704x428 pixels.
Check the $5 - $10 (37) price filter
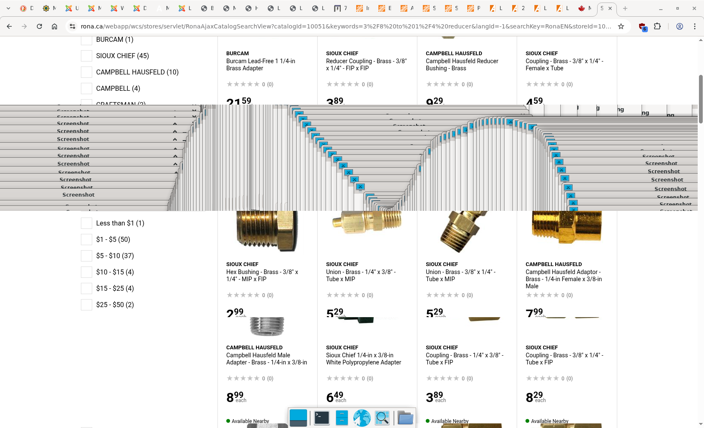(86, 256)
